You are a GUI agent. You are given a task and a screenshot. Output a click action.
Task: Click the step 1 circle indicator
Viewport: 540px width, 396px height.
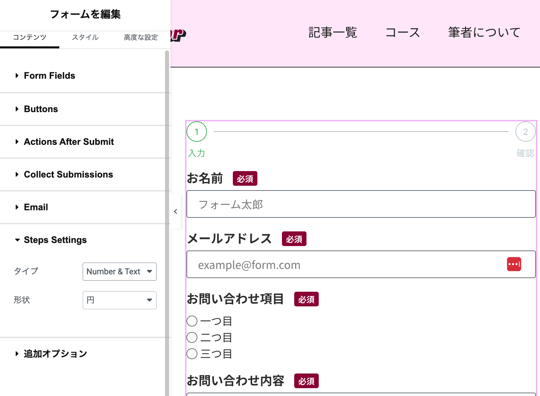pyautogui.click(x=197, y=132)
